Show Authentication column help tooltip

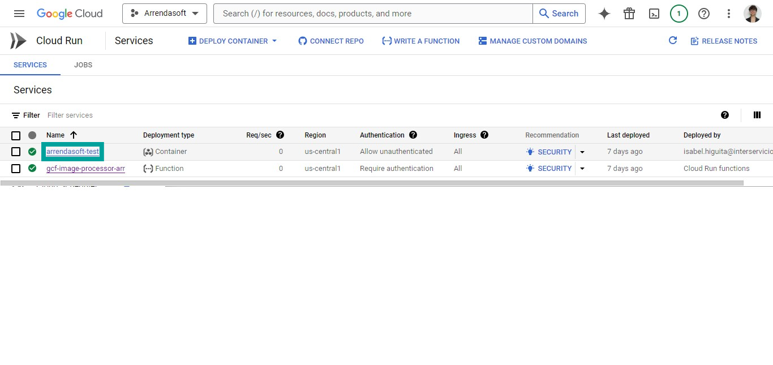(x=413, y=135)
